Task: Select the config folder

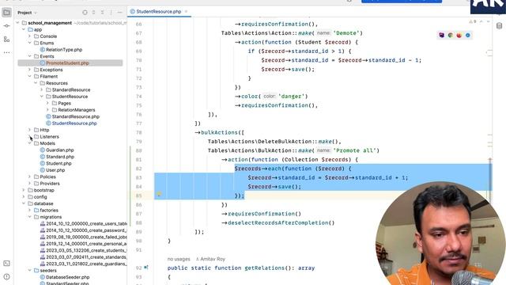Action: pyautogui.click(x=40, y=197)
